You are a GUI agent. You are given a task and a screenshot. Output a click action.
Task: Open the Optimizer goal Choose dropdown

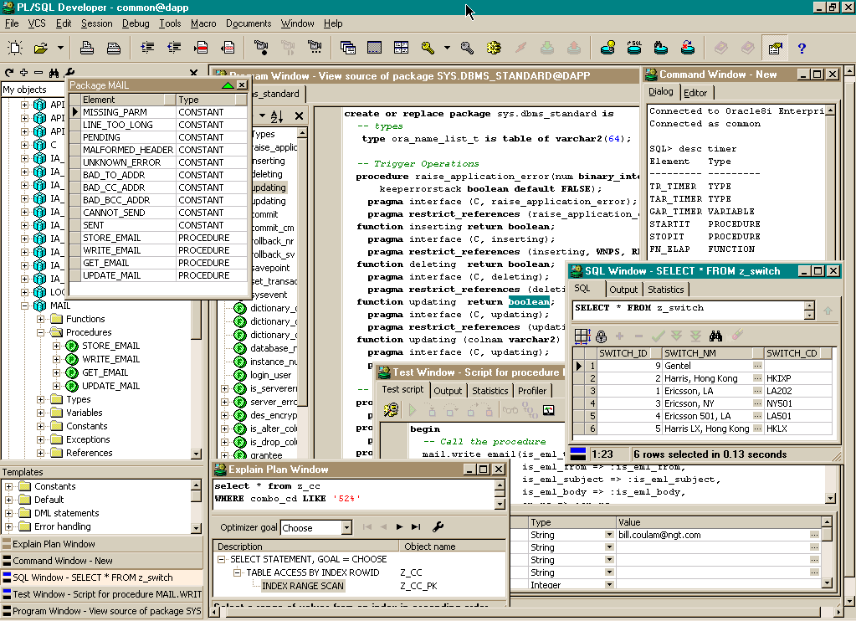[x=346, y=527]
